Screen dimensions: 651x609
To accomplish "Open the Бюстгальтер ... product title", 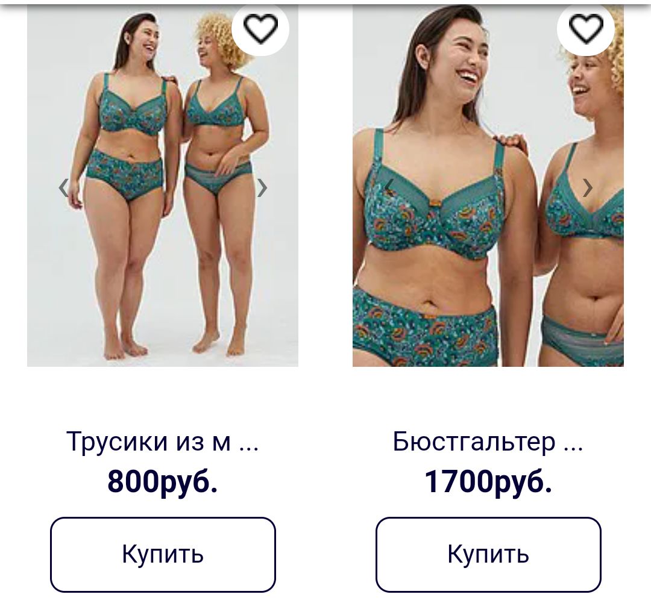I will click(x=488, y=442).
